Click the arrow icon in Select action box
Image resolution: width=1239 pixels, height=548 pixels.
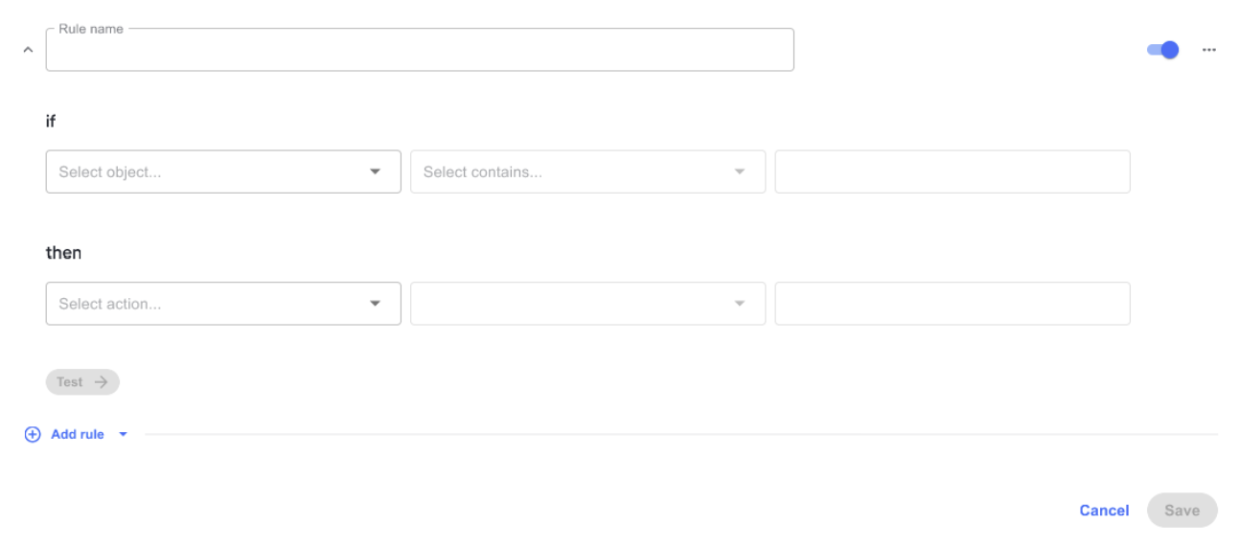tap(375, 304)
